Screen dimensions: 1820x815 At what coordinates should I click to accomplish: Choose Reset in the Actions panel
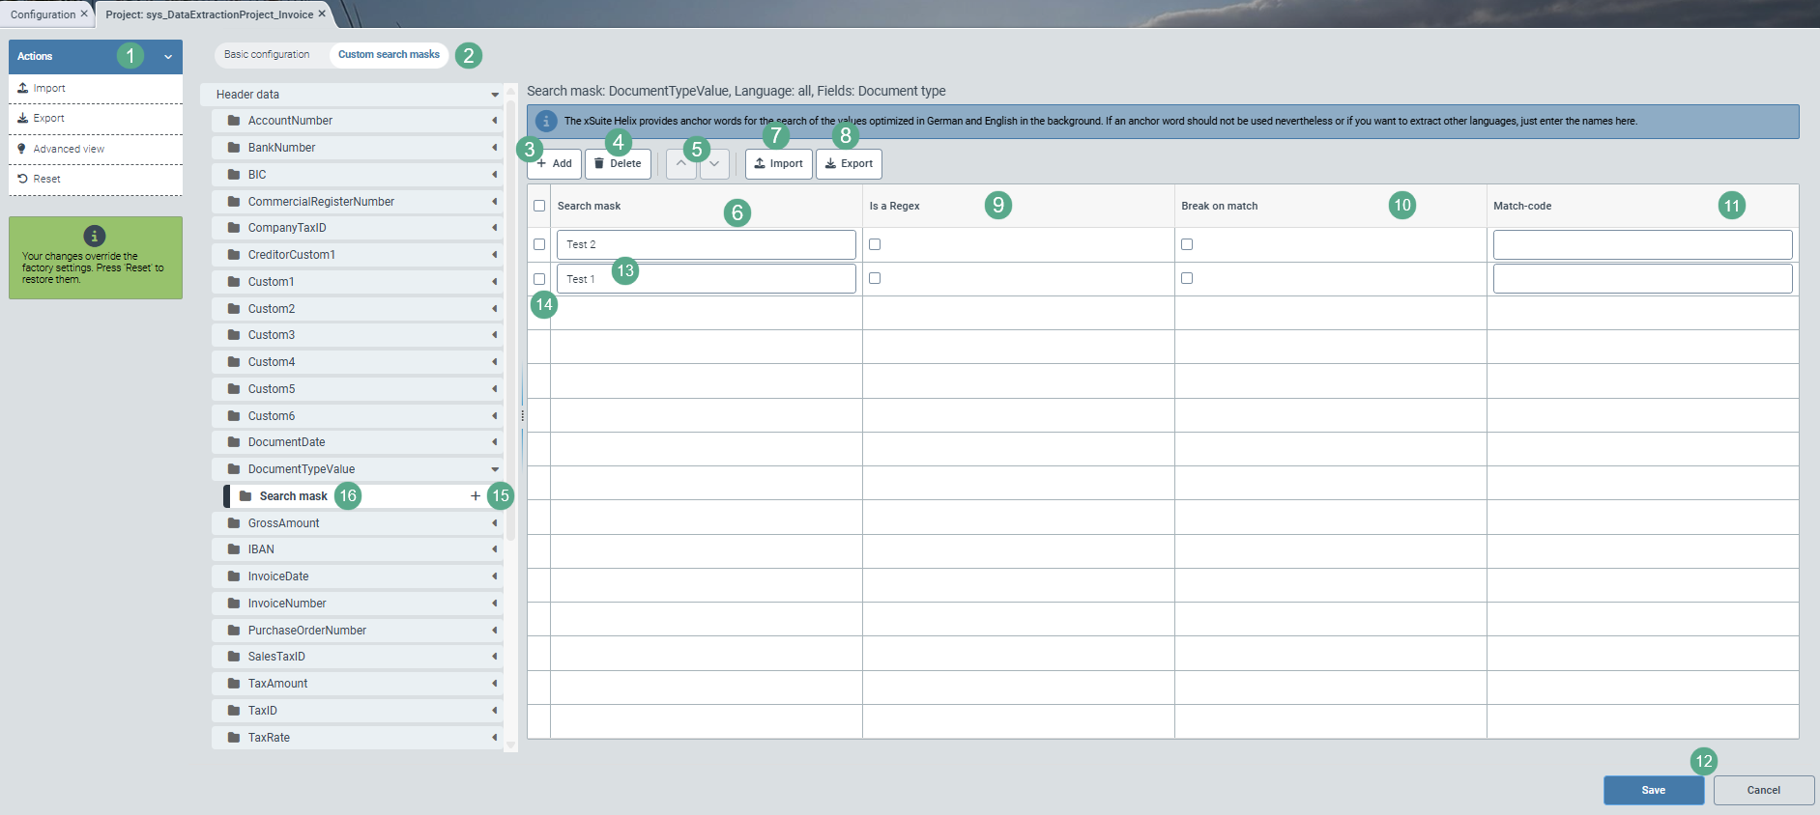point(96,179)
